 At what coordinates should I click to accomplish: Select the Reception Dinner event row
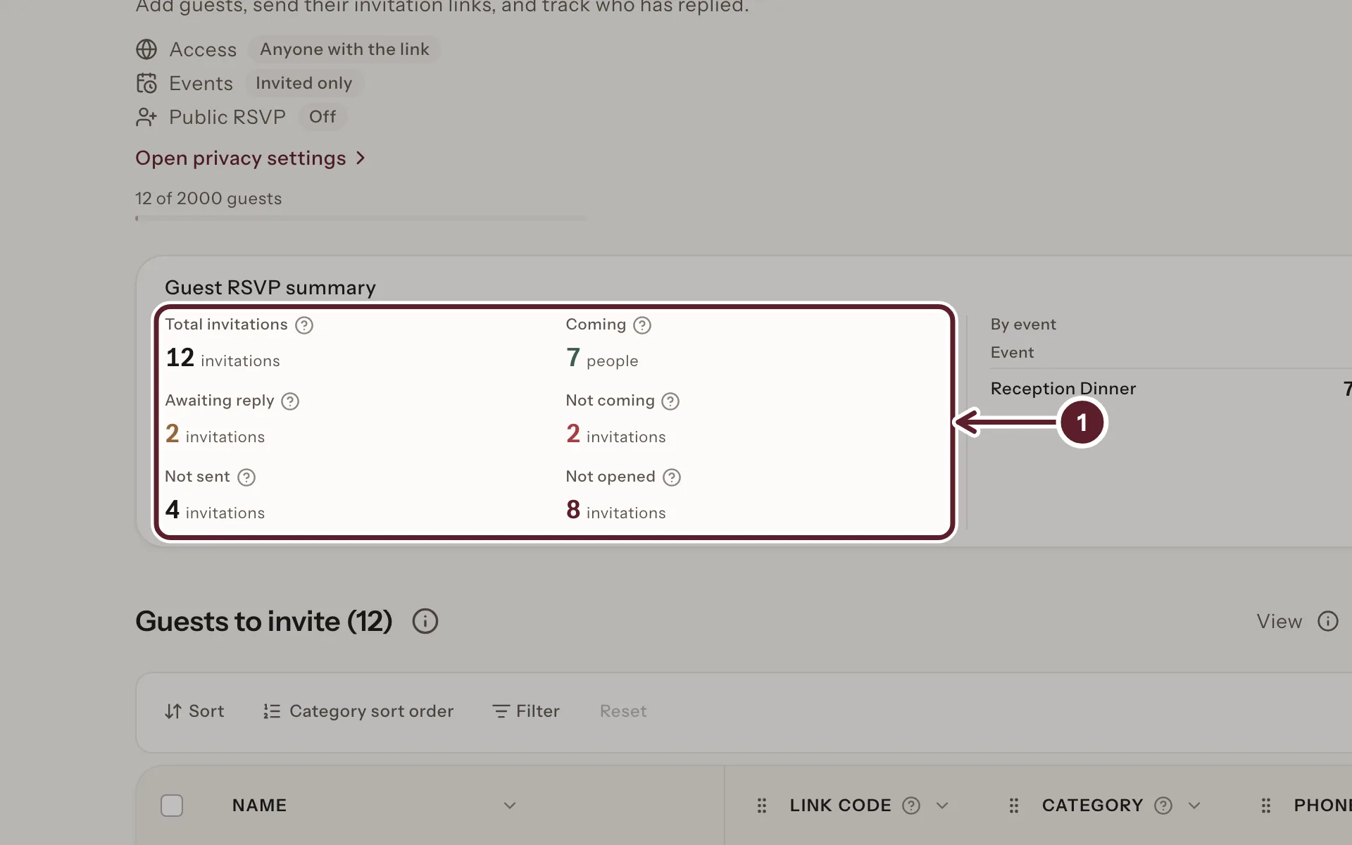click(x=1171, y=389)
